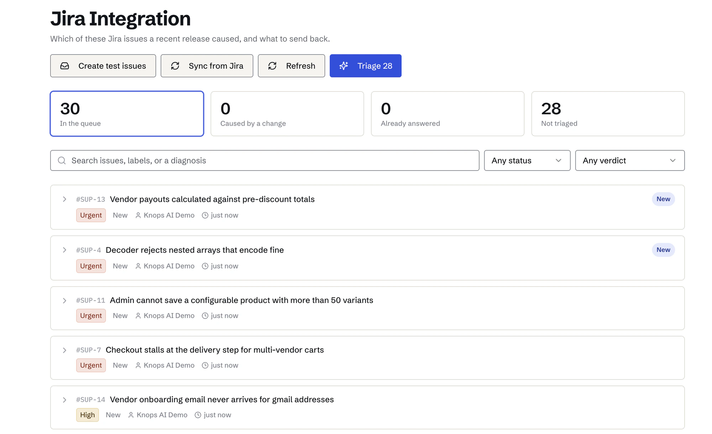
Task: Expand the SUP-7 checkout stalls issue
Action: coord(64,350)
